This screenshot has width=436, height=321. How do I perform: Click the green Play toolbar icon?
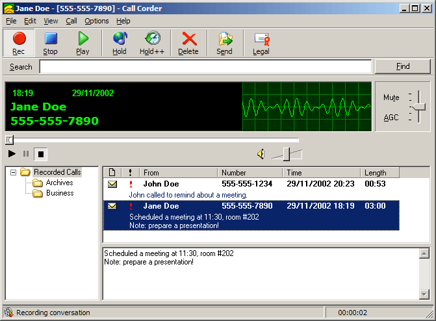point(83,43)
